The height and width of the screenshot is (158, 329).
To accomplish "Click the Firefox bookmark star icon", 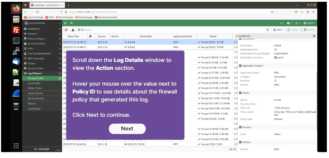I will [x=272, y=12].
